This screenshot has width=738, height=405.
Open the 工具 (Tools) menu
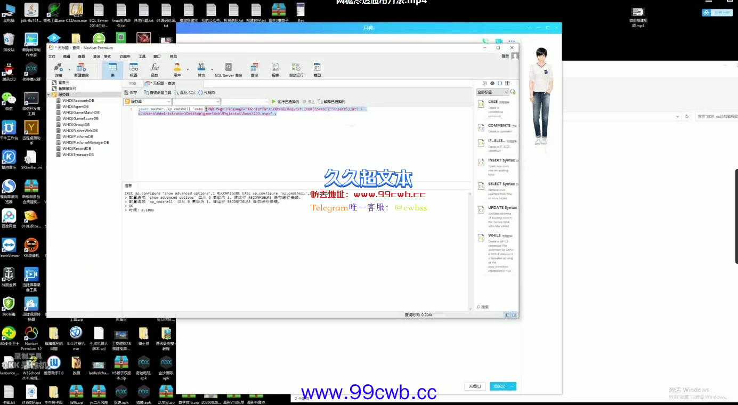coord(142,56)
